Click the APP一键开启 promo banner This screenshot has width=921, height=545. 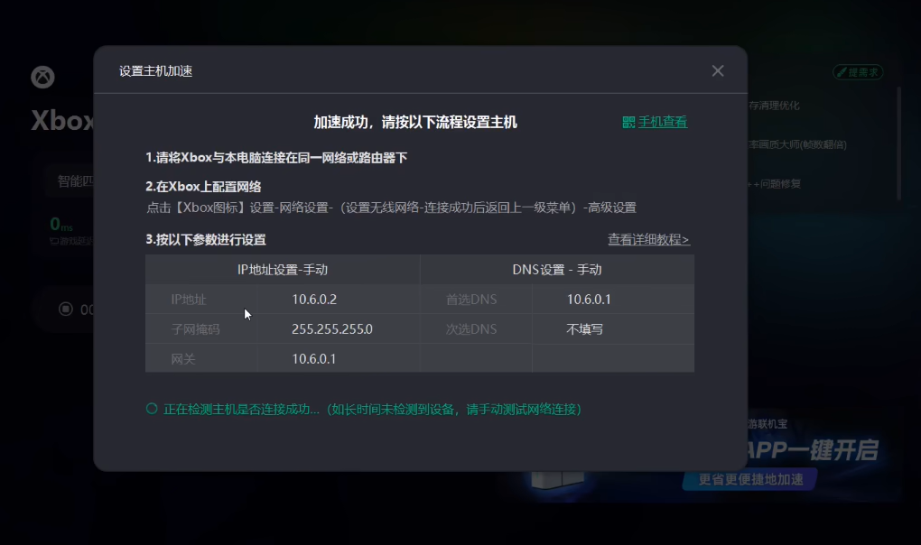pyautogui.click(x=813, y=450)
